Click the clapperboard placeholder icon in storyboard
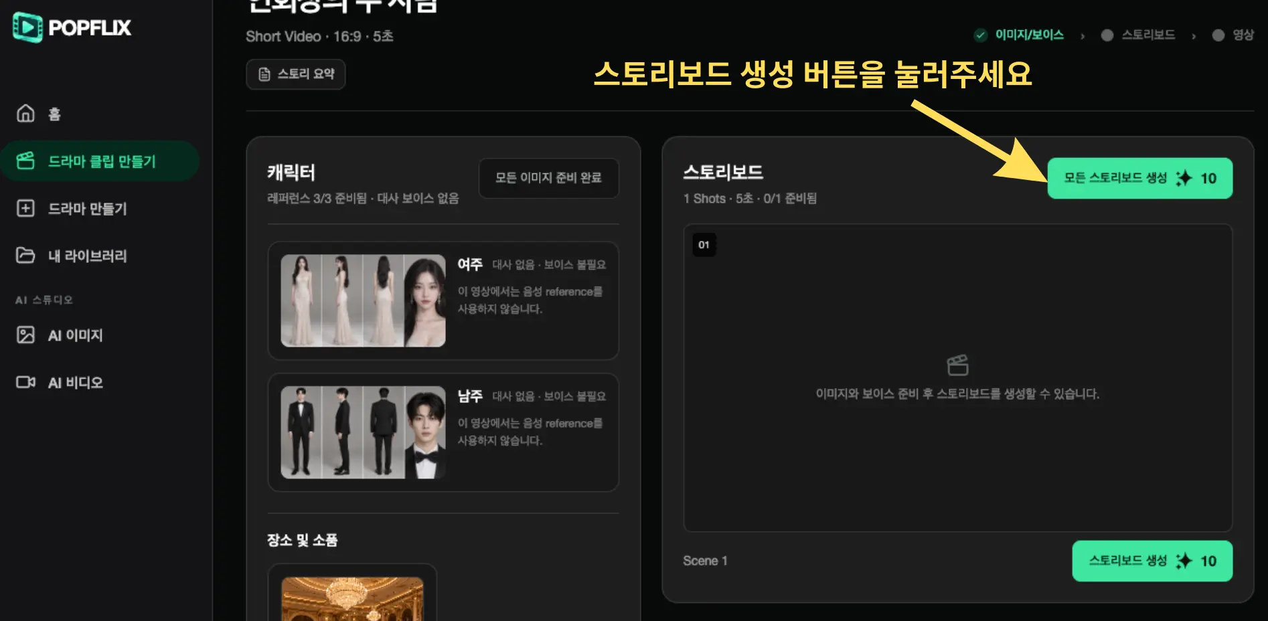This screenshot has width=1268, height=621. pyautogui.click(x=958, y=365)
